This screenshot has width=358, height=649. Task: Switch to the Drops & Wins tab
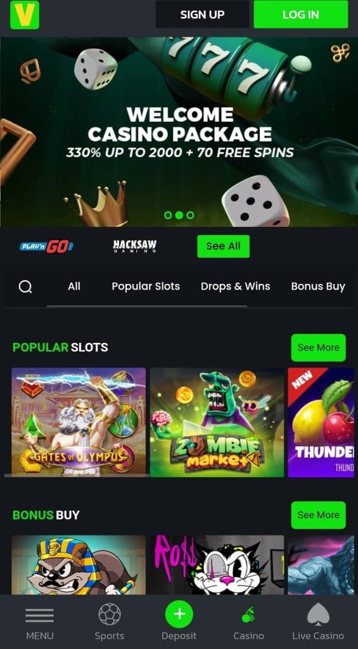[x=236, y=286]
